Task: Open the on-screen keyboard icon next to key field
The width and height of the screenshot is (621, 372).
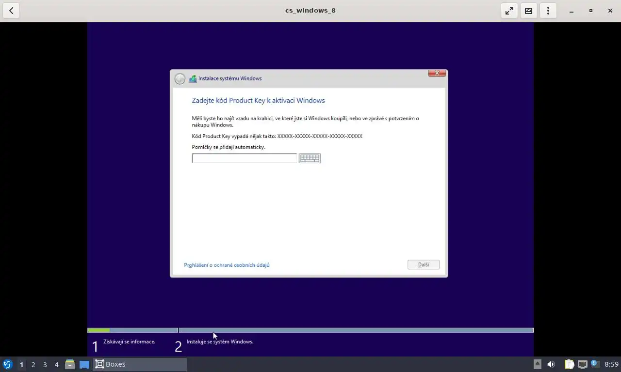Action: 310,158
